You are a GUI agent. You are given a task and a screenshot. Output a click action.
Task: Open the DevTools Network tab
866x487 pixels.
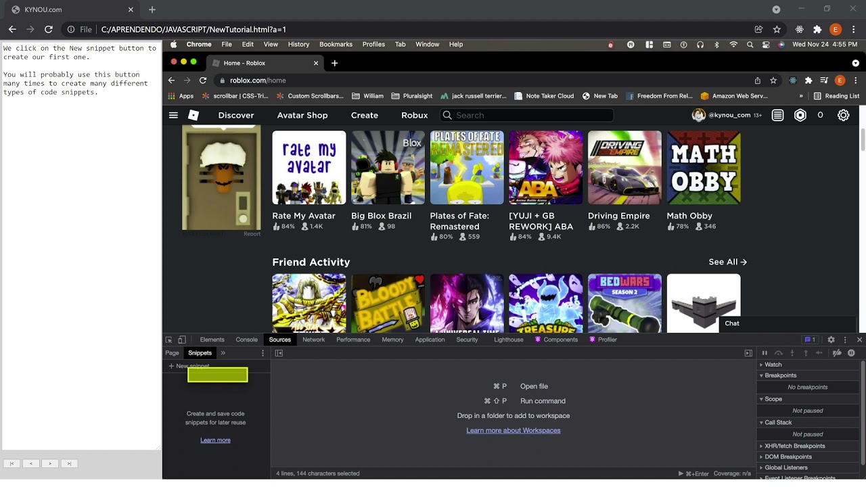tap(313, 340)
